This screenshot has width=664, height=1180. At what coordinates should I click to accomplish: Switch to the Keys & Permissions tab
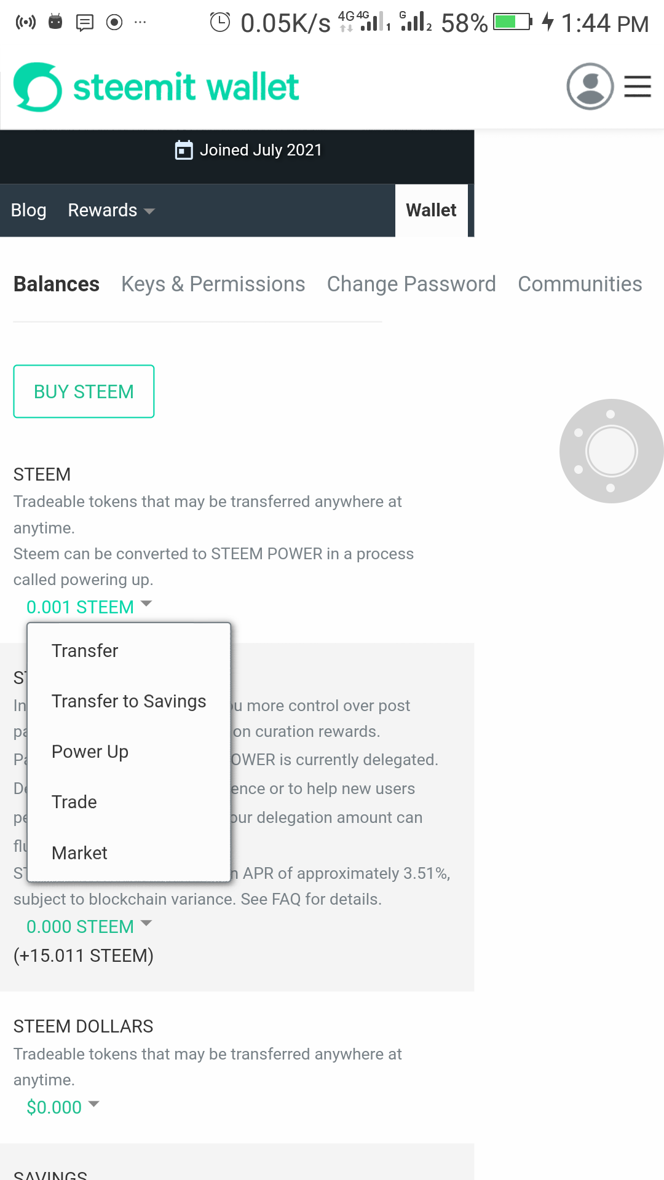pyautogui.click(x=213, y=284)
